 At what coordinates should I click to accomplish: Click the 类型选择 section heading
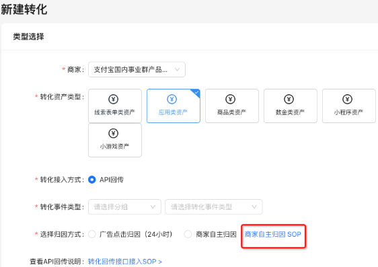click(28, 37)
